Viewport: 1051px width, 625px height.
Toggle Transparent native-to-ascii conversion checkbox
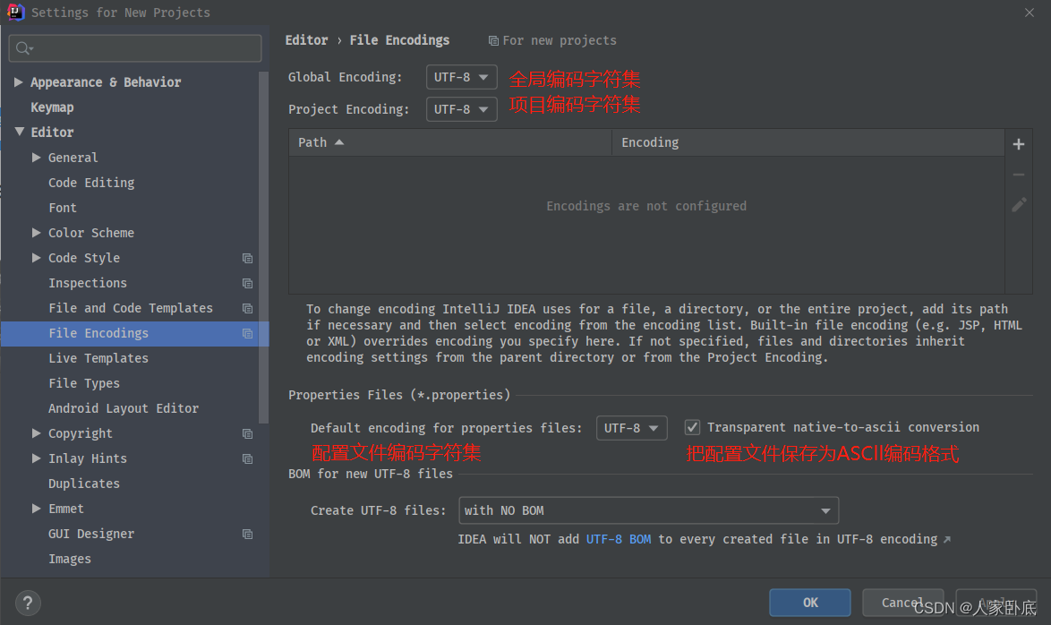tap(692, 427)
